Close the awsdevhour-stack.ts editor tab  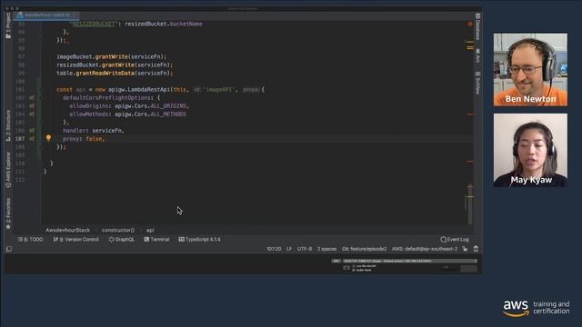pyautogui.click(x=75, y=15)
